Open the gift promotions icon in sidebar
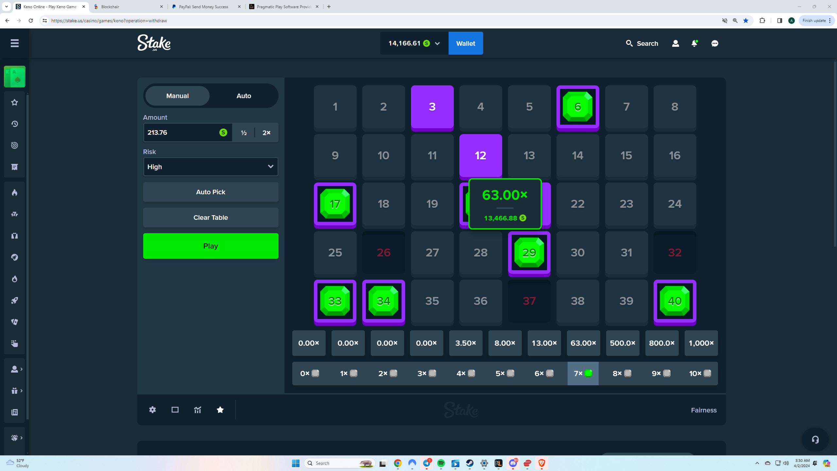Viewport: 837px width, 471px height. (14, 391)
